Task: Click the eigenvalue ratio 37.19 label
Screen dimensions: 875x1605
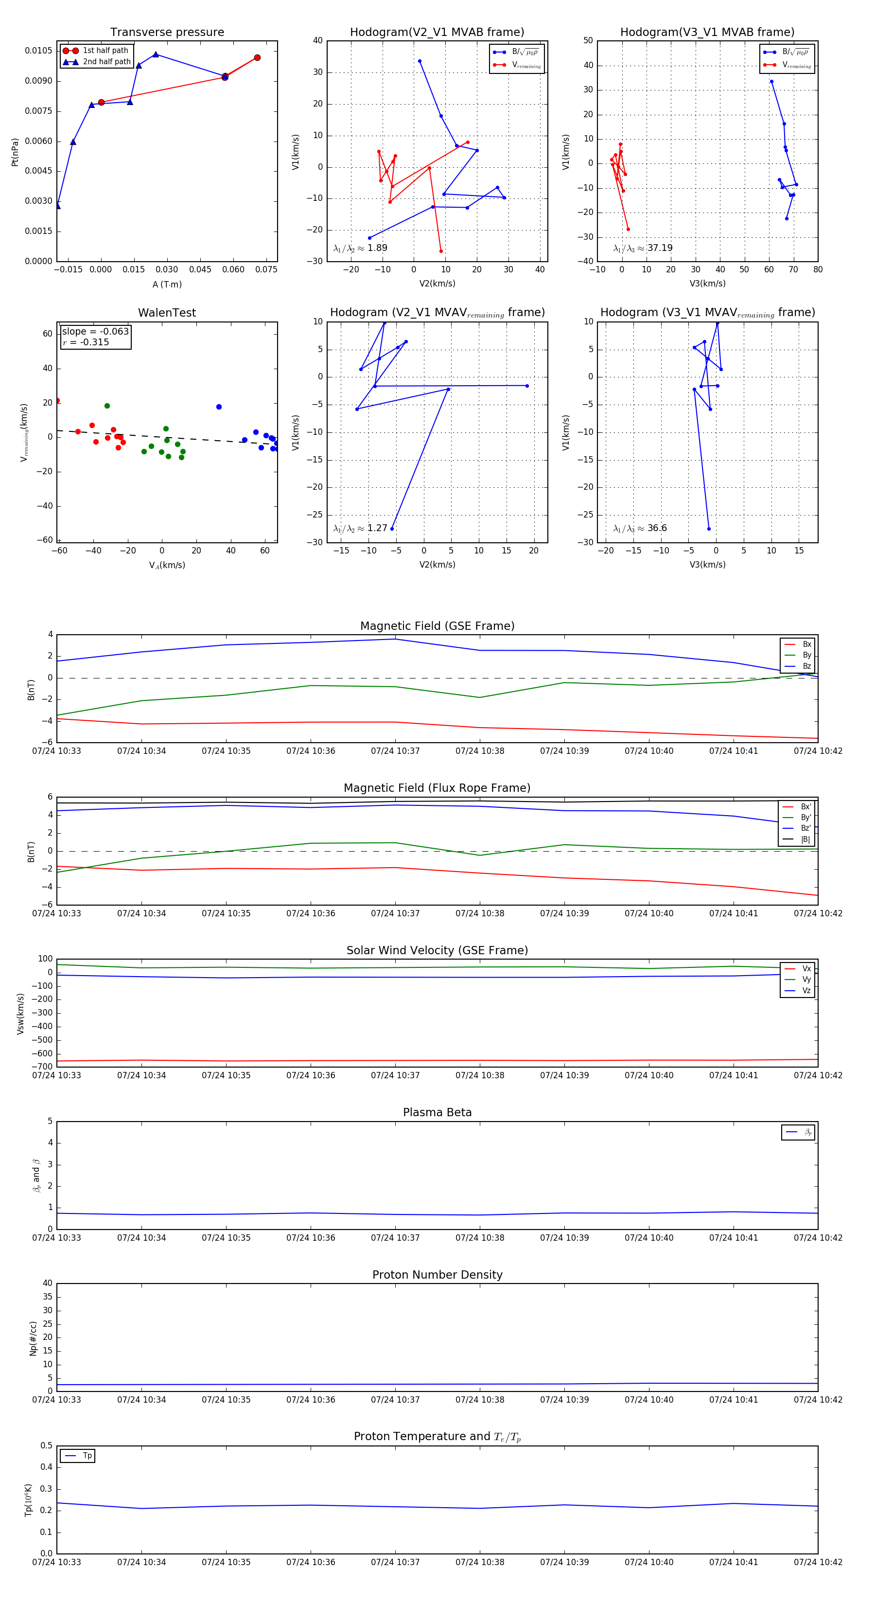Action: point(643,248)
